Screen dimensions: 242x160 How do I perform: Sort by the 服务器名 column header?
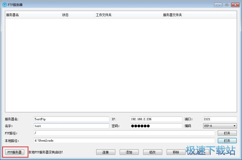click(33, 15)
